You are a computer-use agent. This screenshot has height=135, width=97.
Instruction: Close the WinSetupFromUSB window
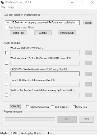(92, 2)
